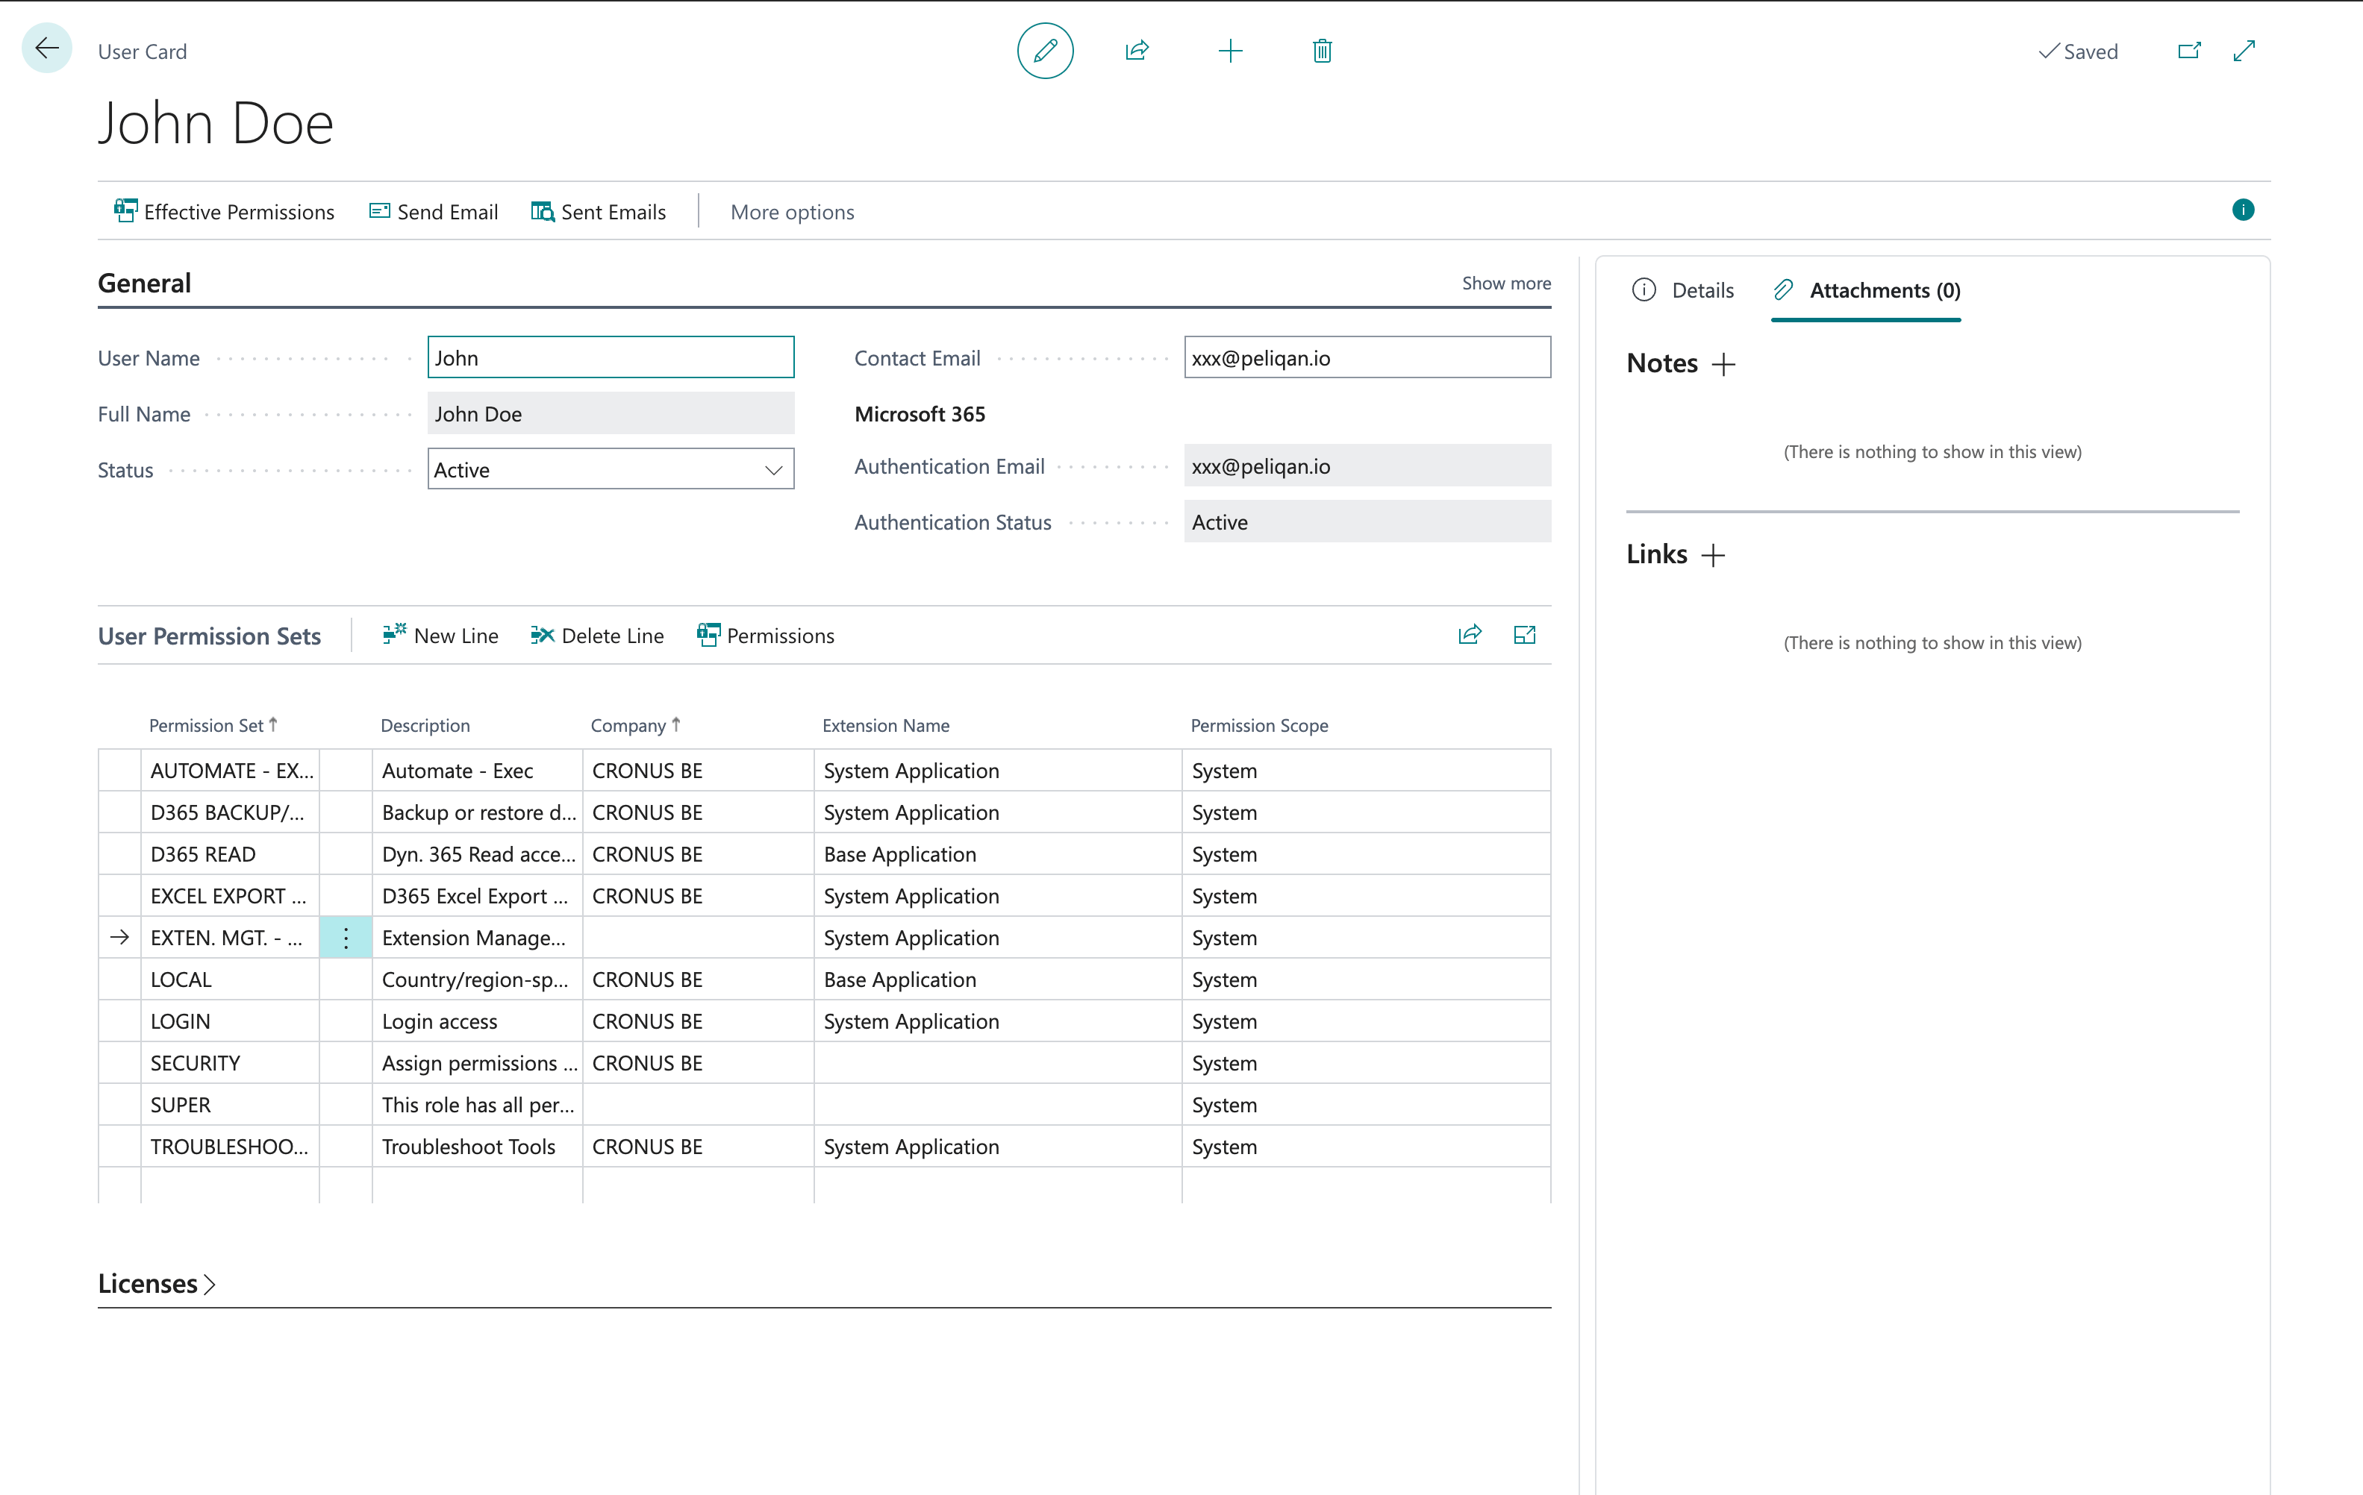Switch to the Details tab

(x=1682, y=290)
